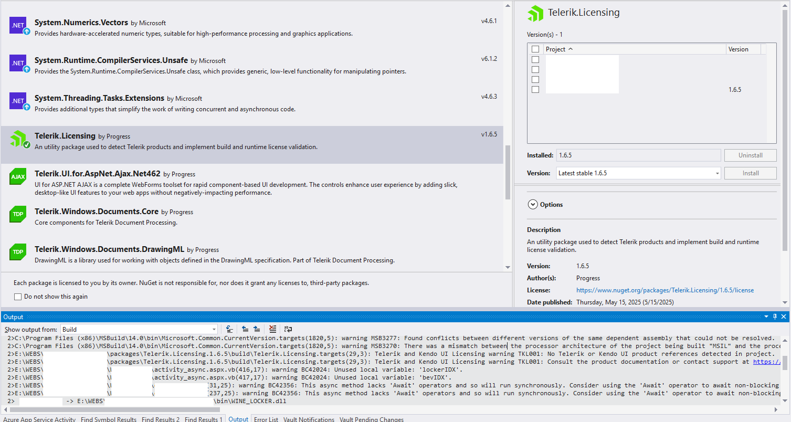Go to previous message in Output toolbar

[245, 329]
